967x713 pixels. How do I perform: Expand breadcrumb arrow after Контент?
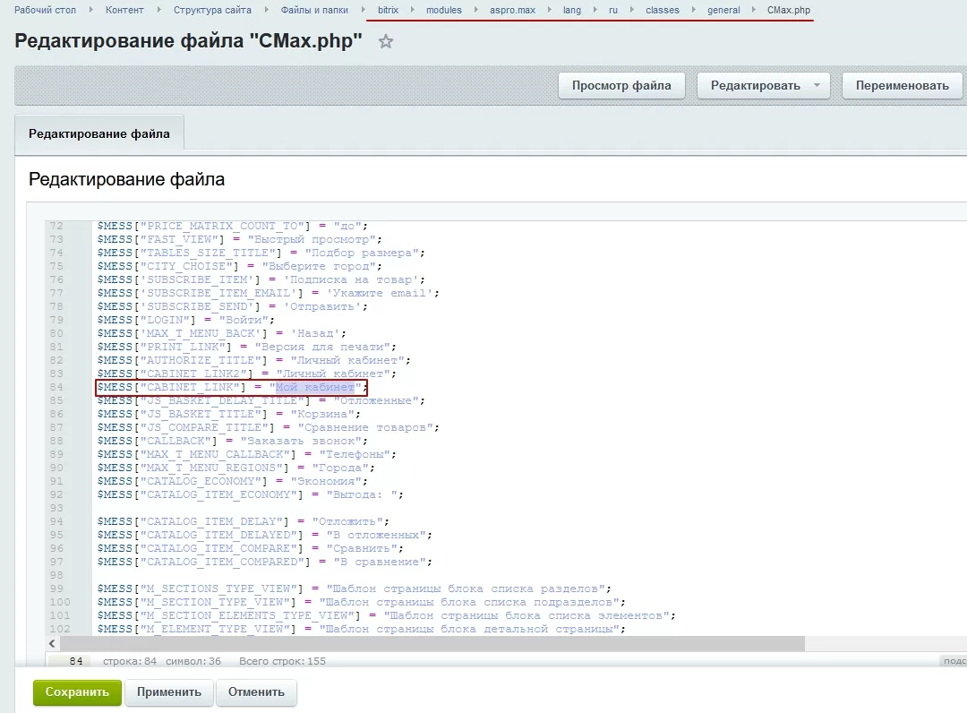pyautogui.click(x=159, y=10)
